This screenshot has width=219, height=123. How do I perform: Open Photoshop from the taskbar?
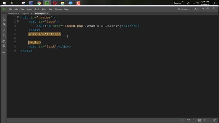pyautogui.click(x=31, y=3)
